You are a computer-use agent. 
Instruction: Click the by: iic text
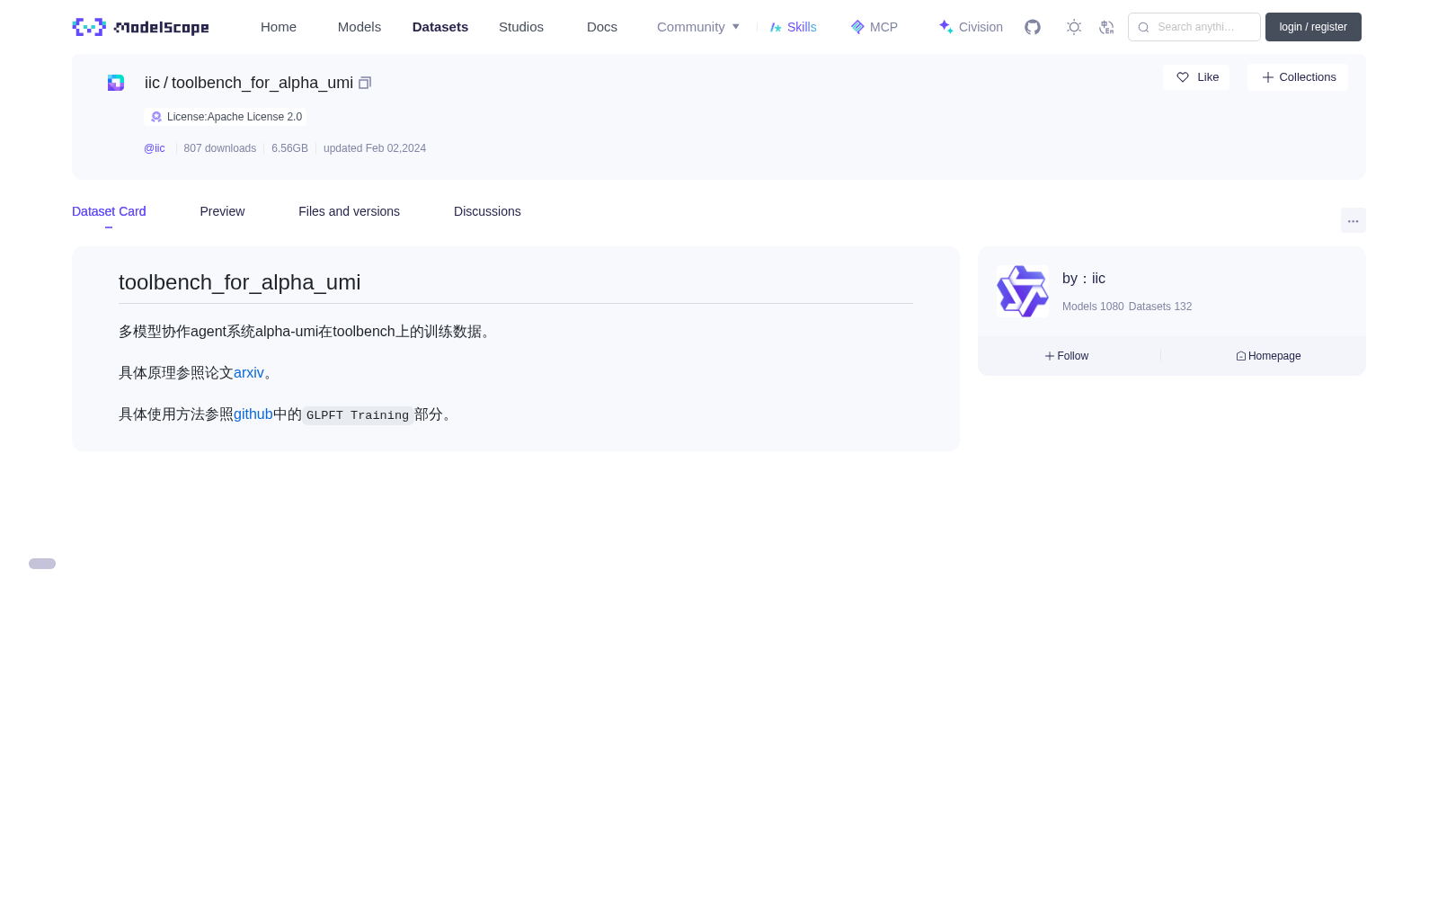1084,279
